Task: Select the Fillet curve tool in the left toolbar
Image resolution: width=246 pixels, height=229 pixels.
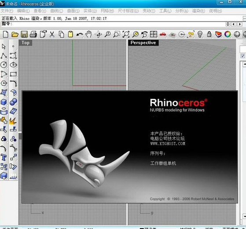Action: point(13,84)
